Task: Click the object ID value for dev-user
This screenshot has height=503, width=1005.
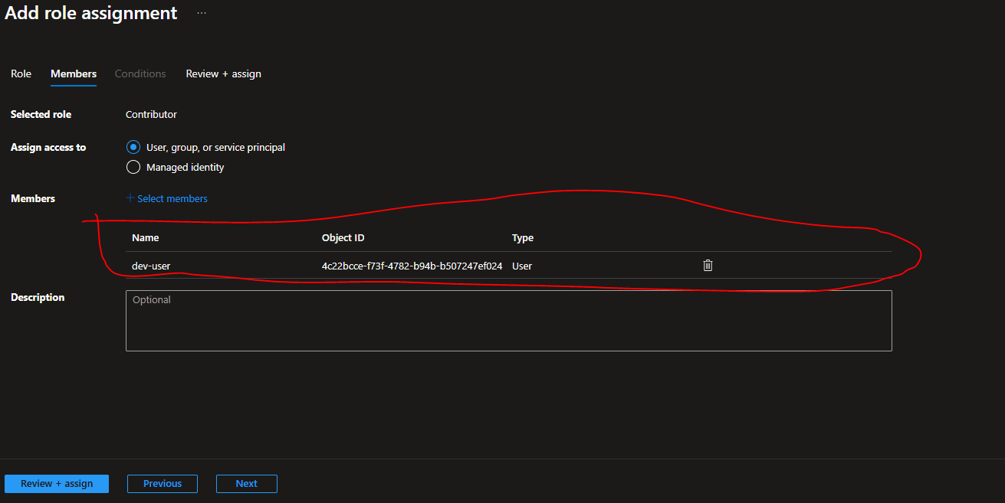Action: pos(412,266)
